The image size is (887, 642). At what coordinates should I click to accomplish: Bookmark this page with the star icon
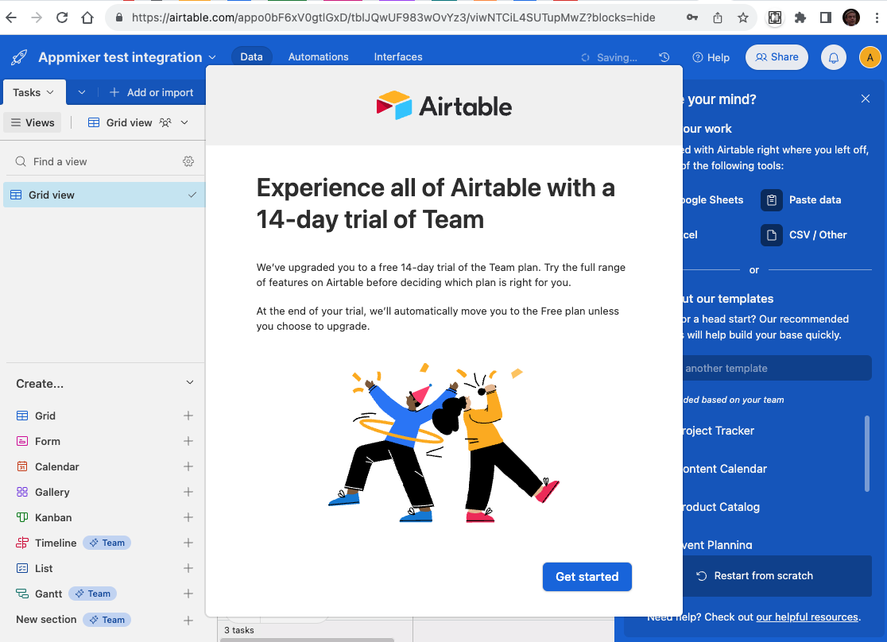tap(743, 17)
